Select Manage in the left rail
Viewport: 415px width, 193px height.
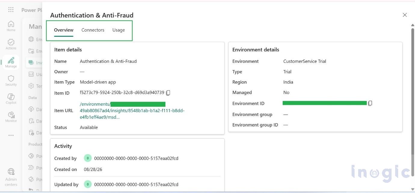tap(11, 62)
